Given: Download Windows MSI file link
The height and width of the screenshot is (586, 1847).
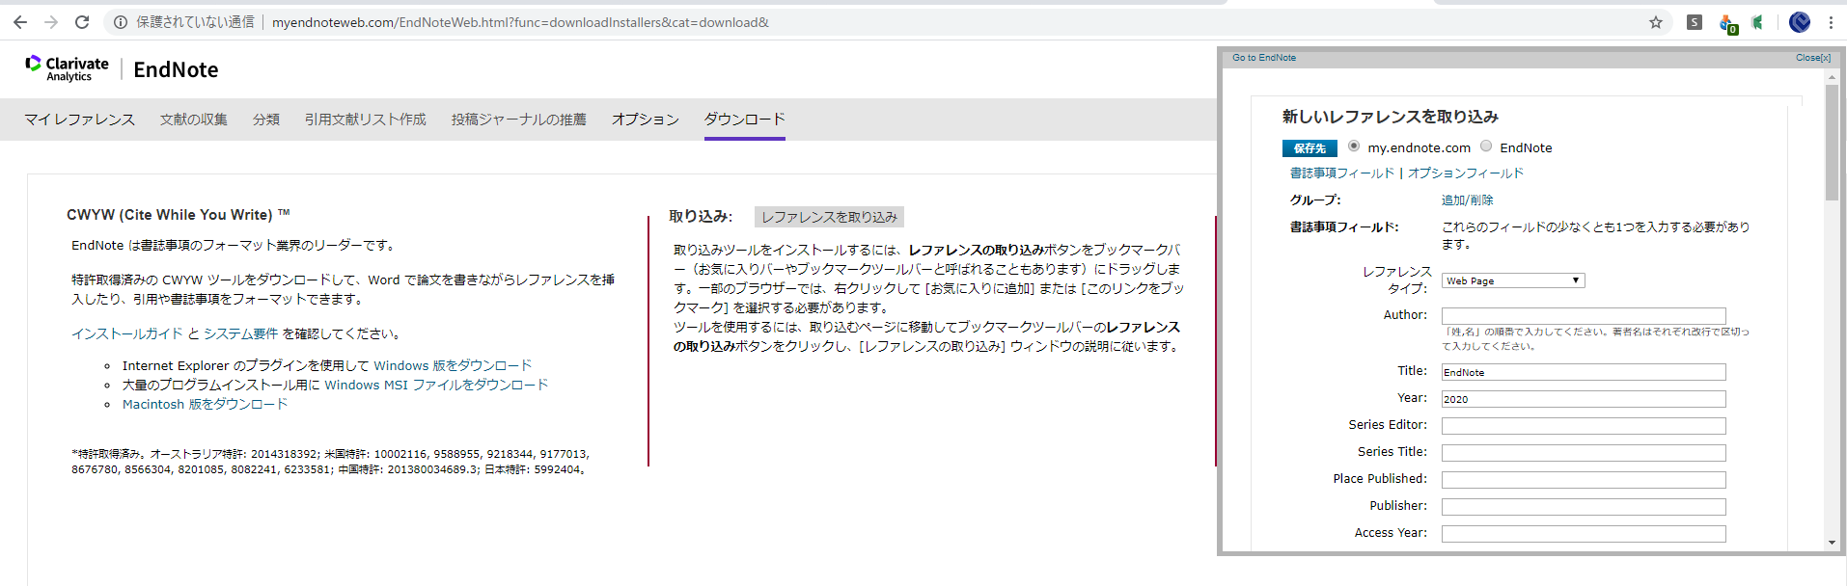Looking at the screenshot, I should coord(436,385).
